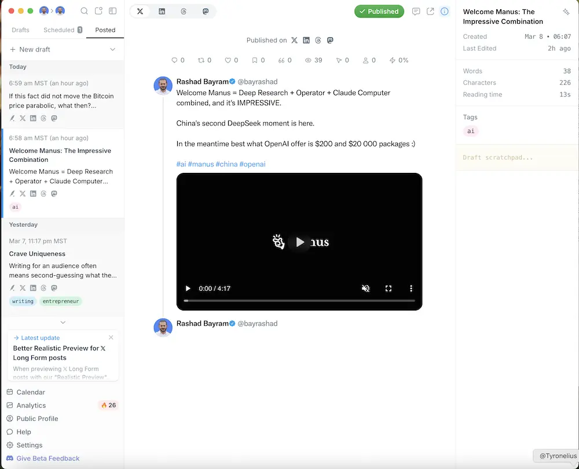Click the writing tag on Crave Uniqueness
The width and height of the screenshot is (579, 469).
click(23, 301)
